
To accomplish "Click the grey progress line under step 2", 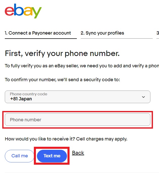I will 117,38.
